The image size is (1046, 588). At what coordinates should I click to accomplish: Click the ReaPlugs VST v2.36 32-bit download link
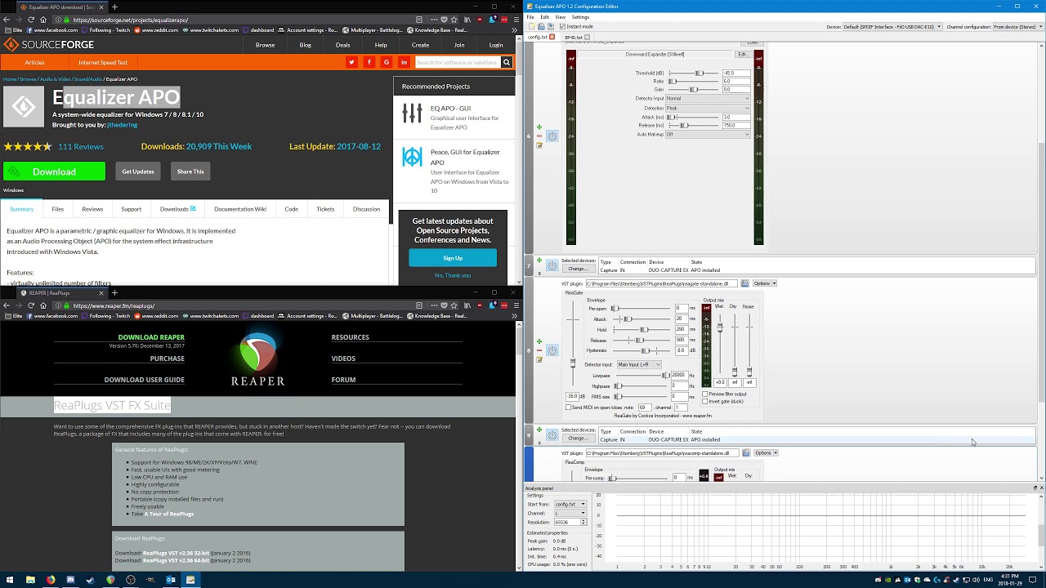(176, 553)
